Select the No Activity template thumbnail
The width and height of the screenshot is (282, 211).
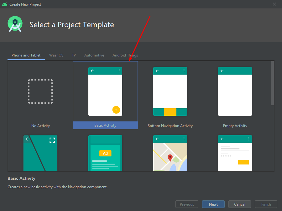tap(40, 91)
